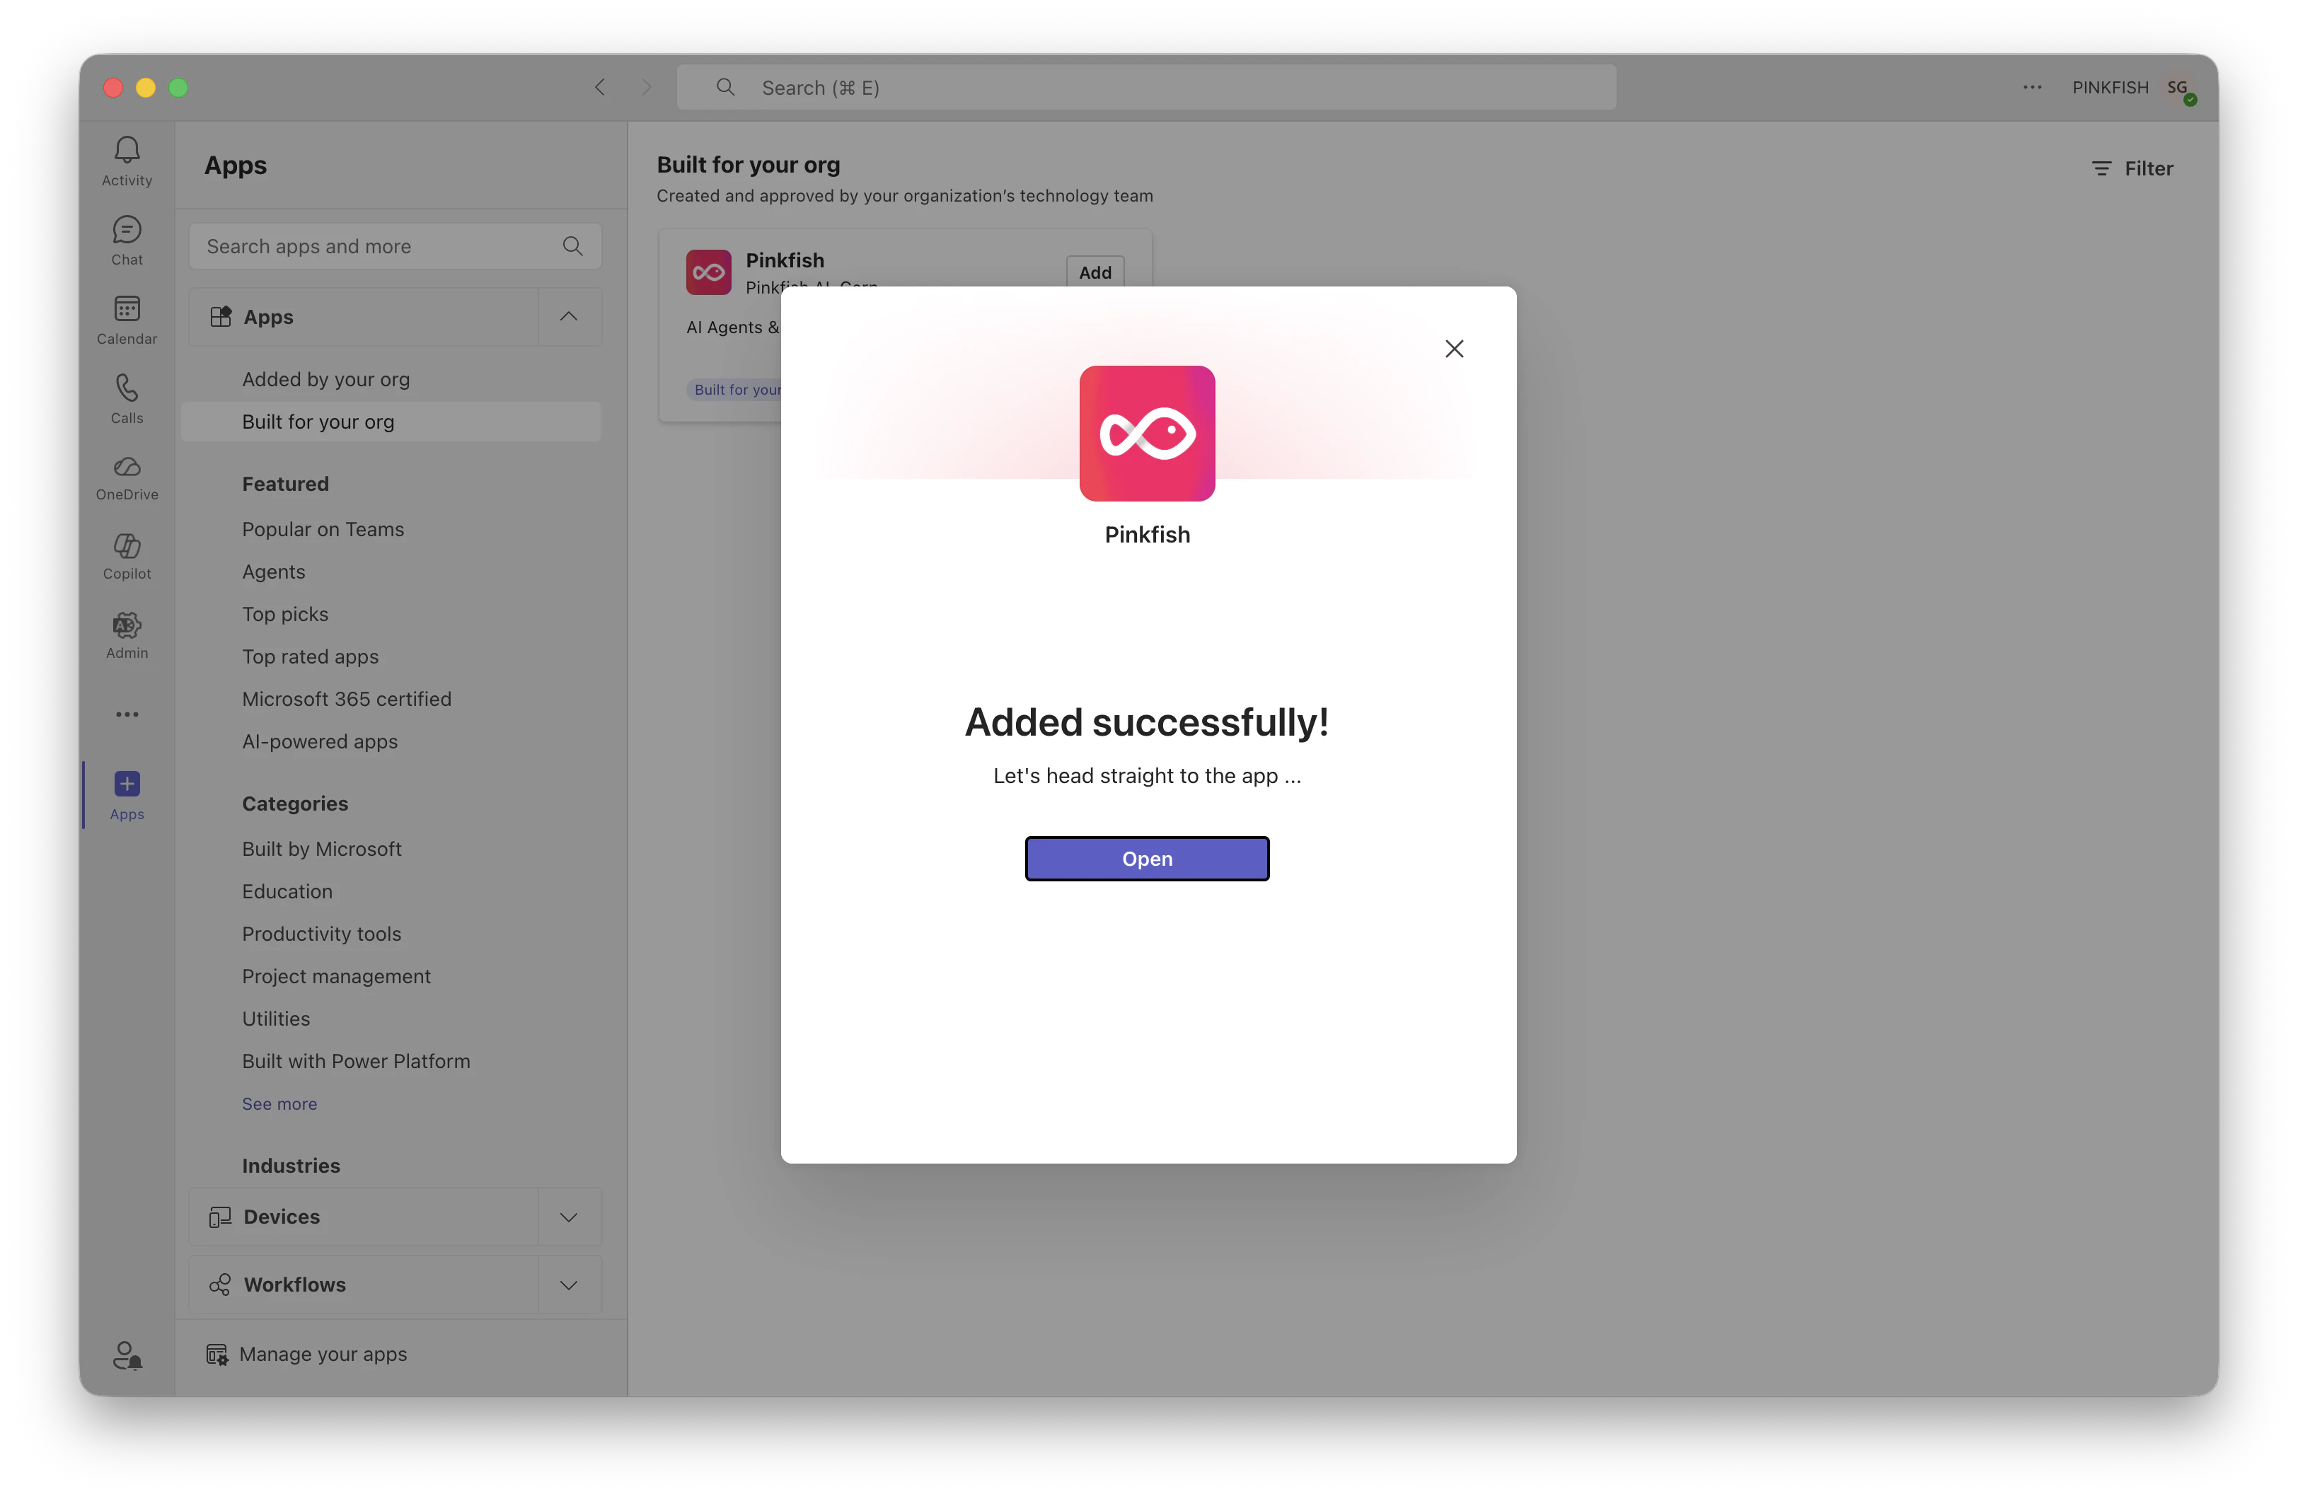Dismiss the Added successfully dialog

1455,349
